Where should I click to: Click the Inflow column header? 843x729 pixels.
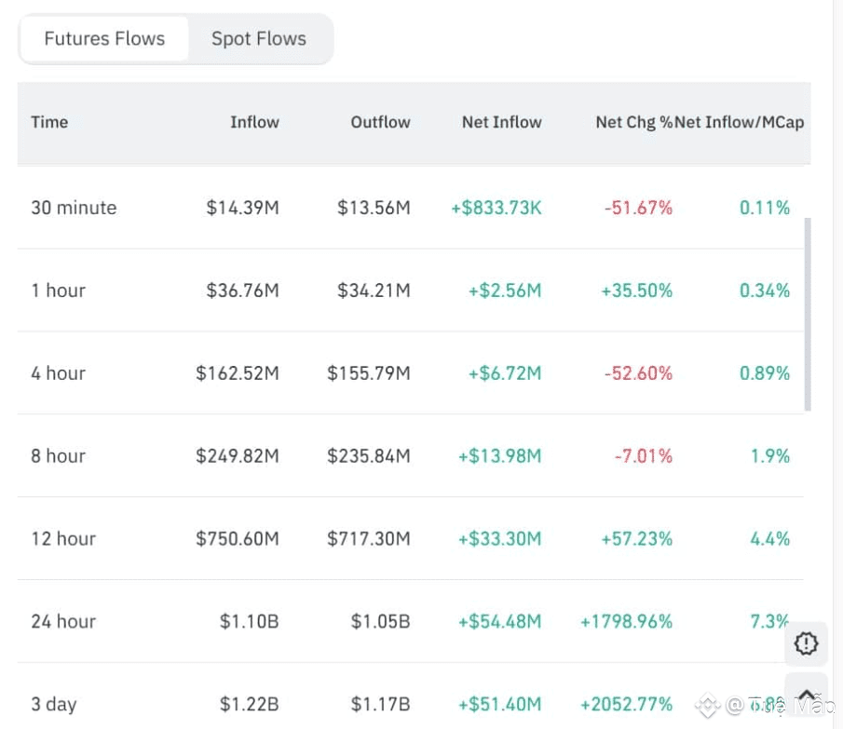254,122
